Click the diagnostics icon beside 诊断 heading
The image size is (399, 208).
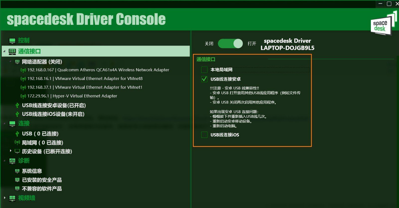[12, 161]
